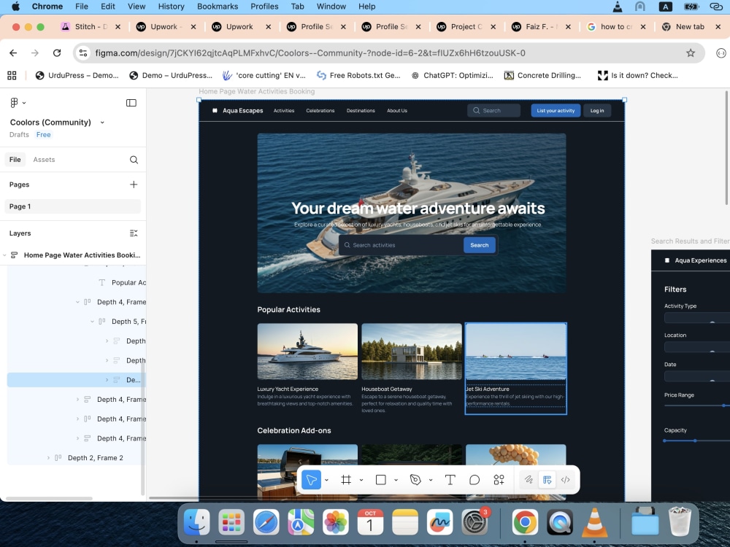Switch to the how to cr Google tab
Viewport: 730px width, 547px height.
(x=616, y=26)
